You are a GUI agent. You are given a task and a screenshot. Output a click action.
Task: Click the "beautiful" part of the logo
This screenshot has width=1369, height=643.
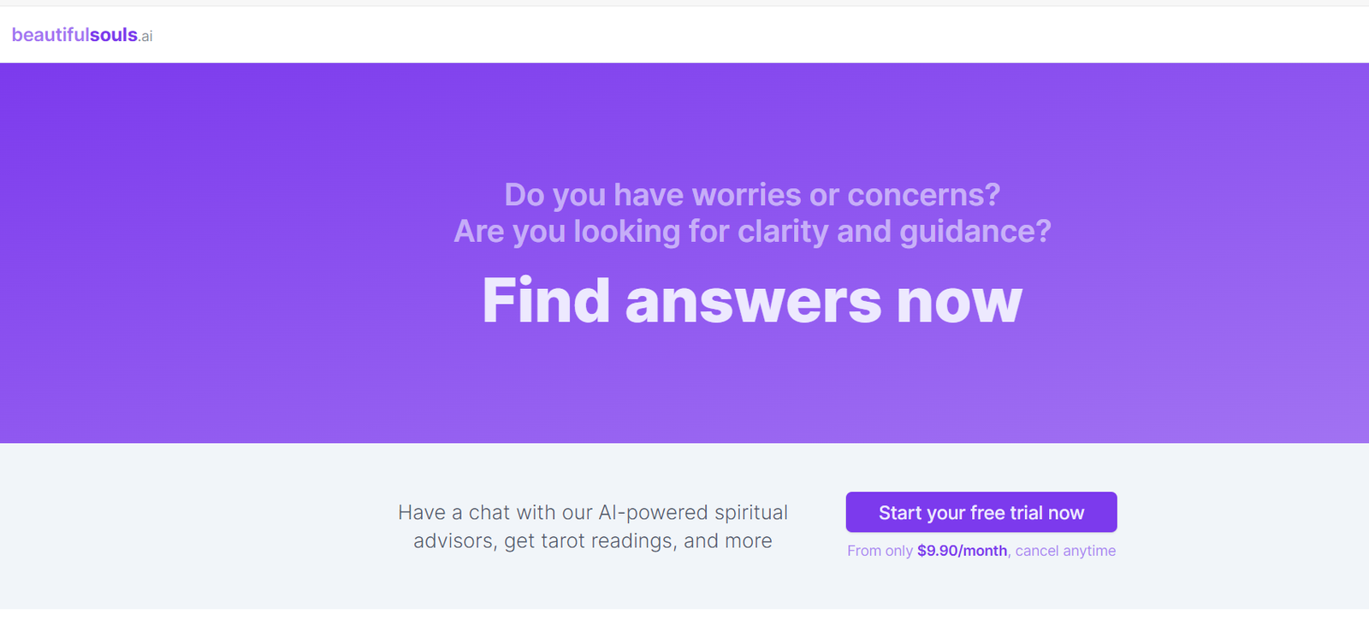(x=50, y=35)
